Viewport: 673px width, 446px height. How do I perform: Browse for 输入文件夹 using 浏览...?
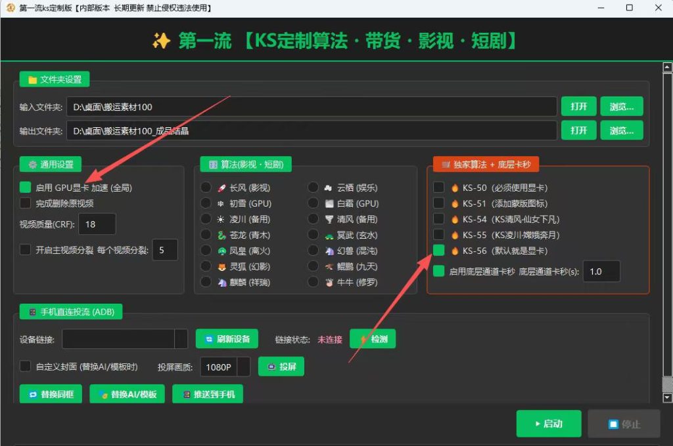coord(622,106)
